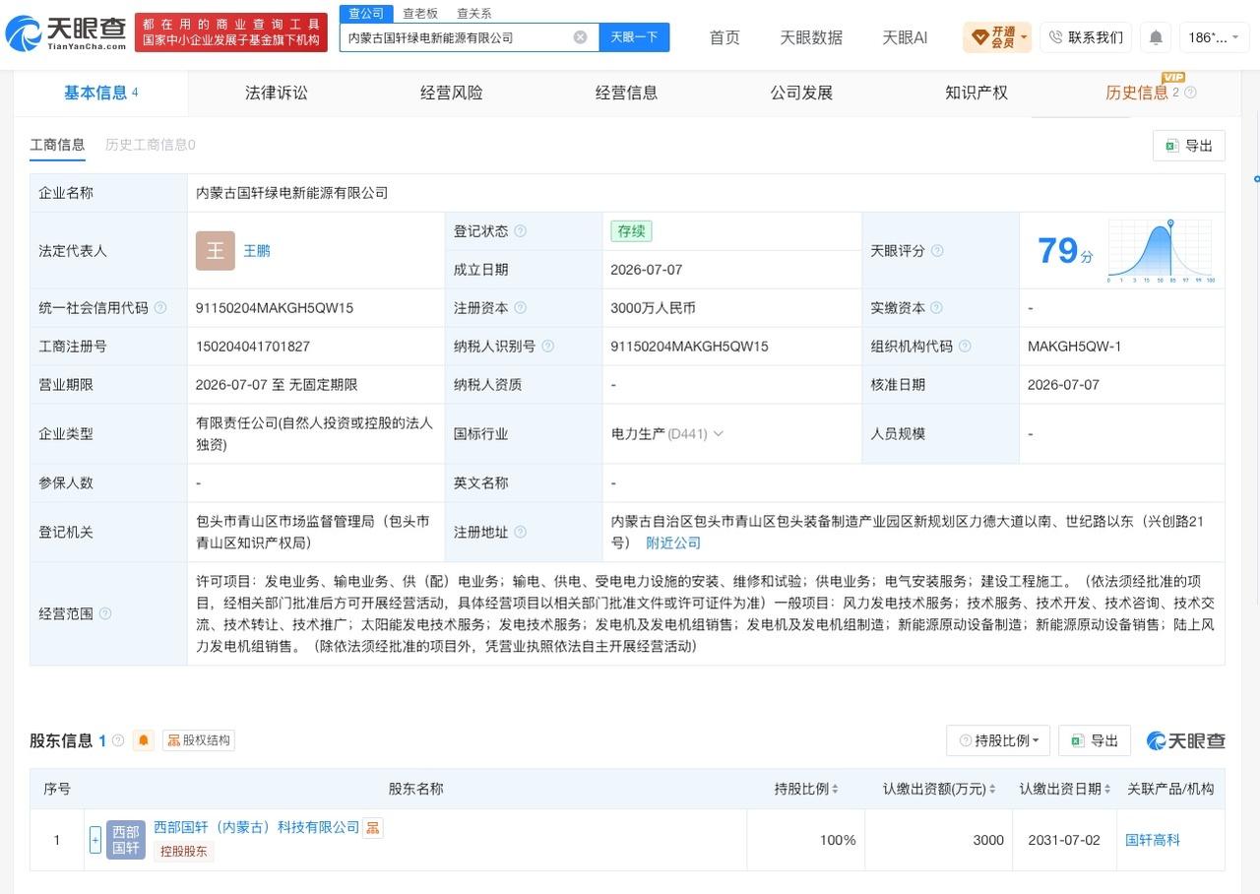
Task: Click the red 国家中小企业发展子基金 banner
Action: click(x=230, y=32)
